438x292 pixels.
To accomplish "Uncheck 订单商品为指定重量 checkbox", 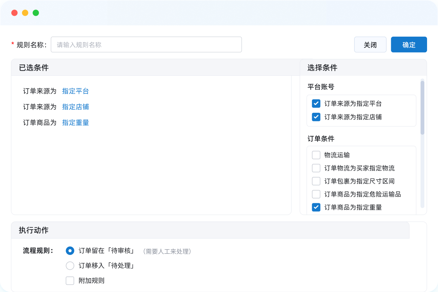I will click(316, 207).
